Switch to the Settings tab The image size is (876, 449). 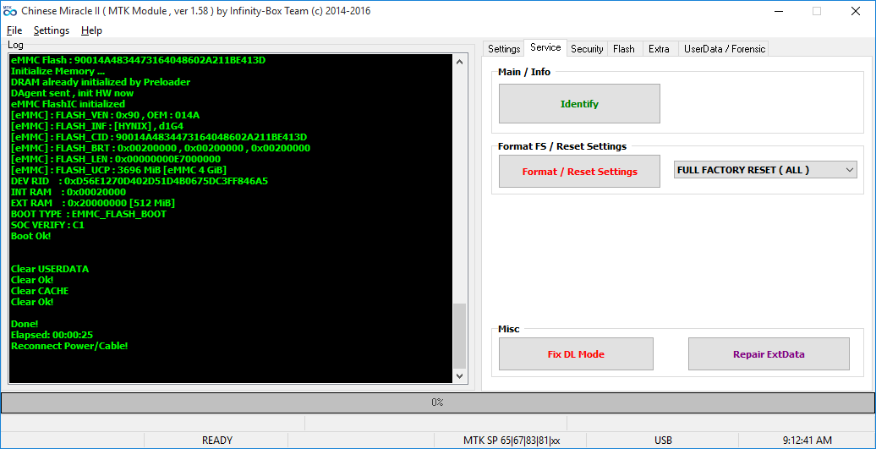(x=504, y=49)
